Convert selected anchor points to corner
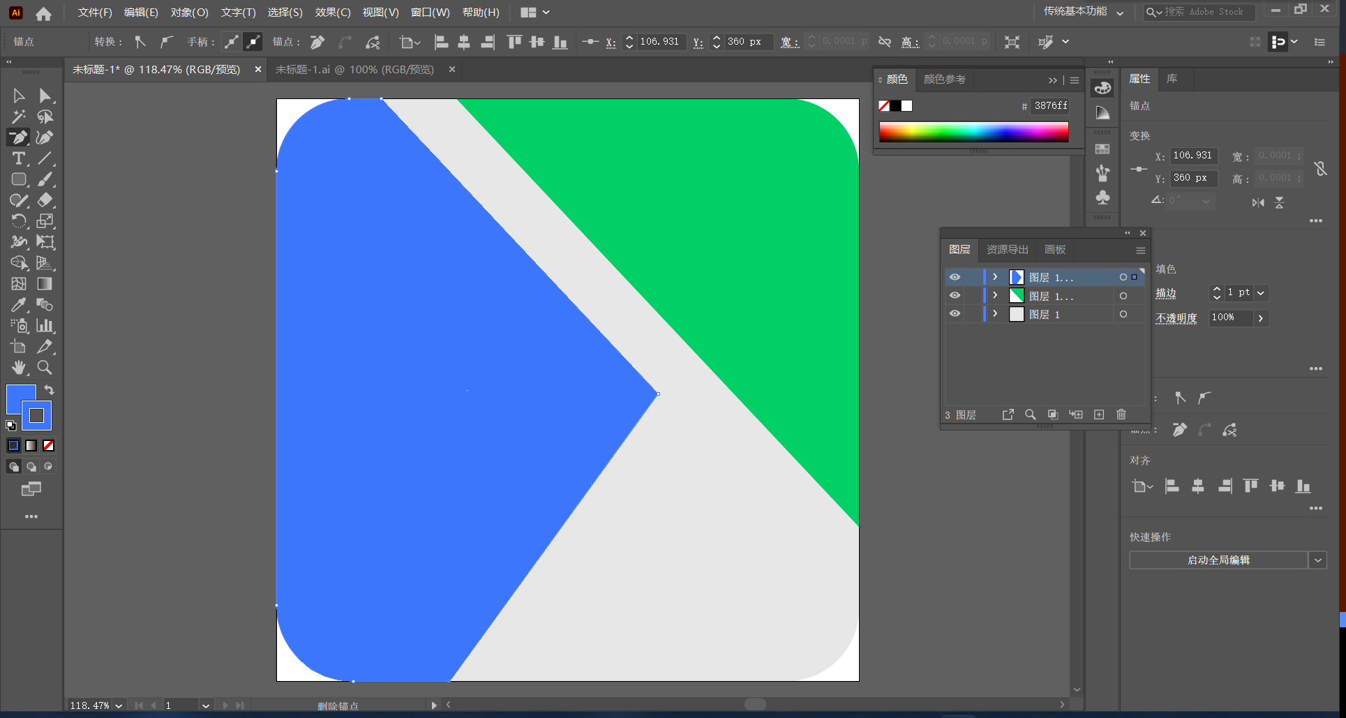 pos(140,42)
